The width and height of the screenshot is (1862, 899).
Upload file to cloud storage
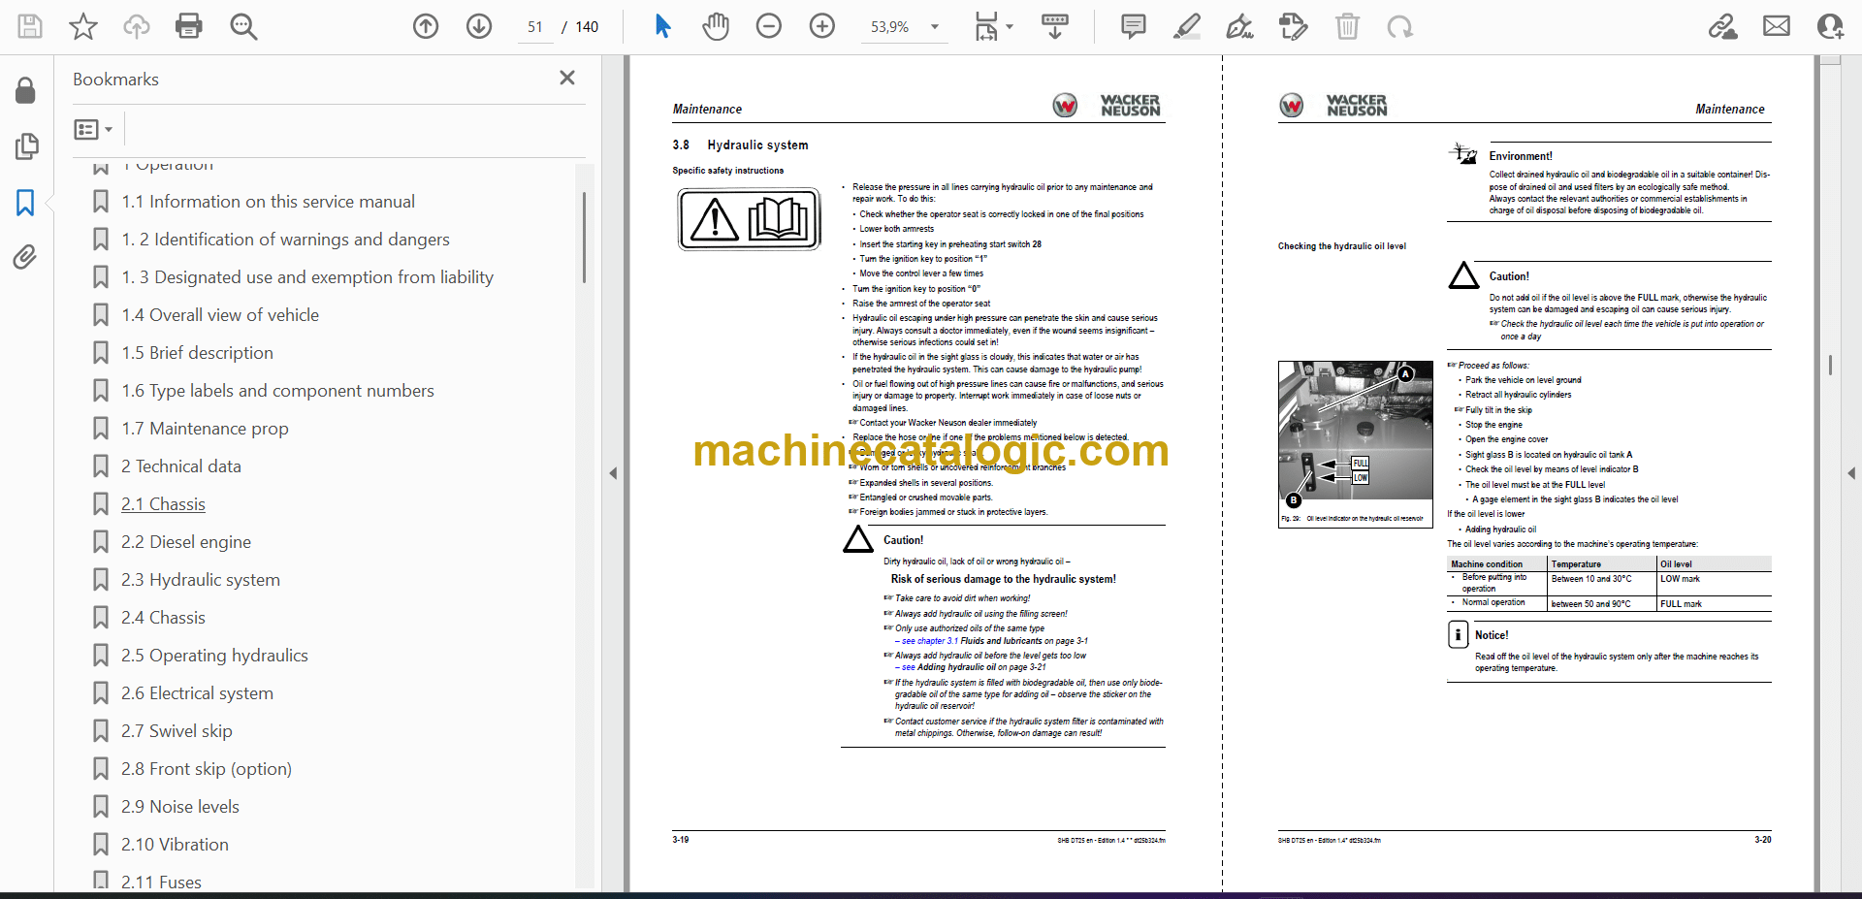tap(136, 26)
